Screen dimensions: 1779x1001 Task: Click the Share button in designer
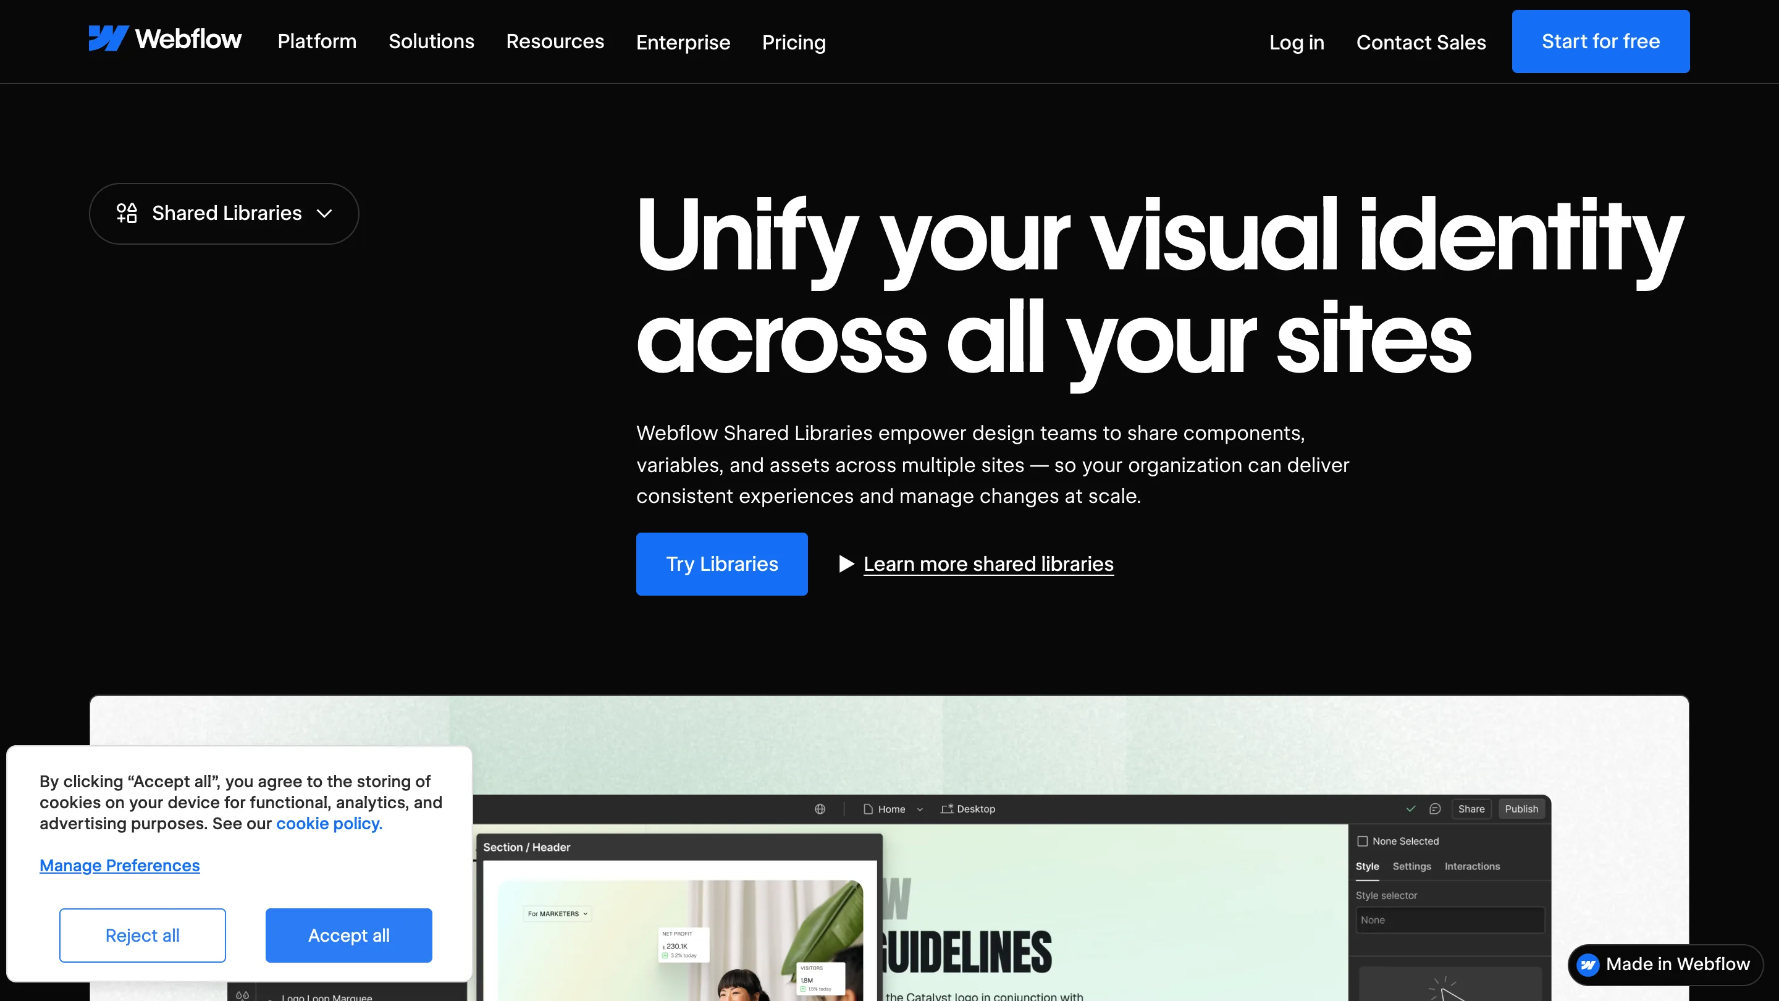point(1471,809)
